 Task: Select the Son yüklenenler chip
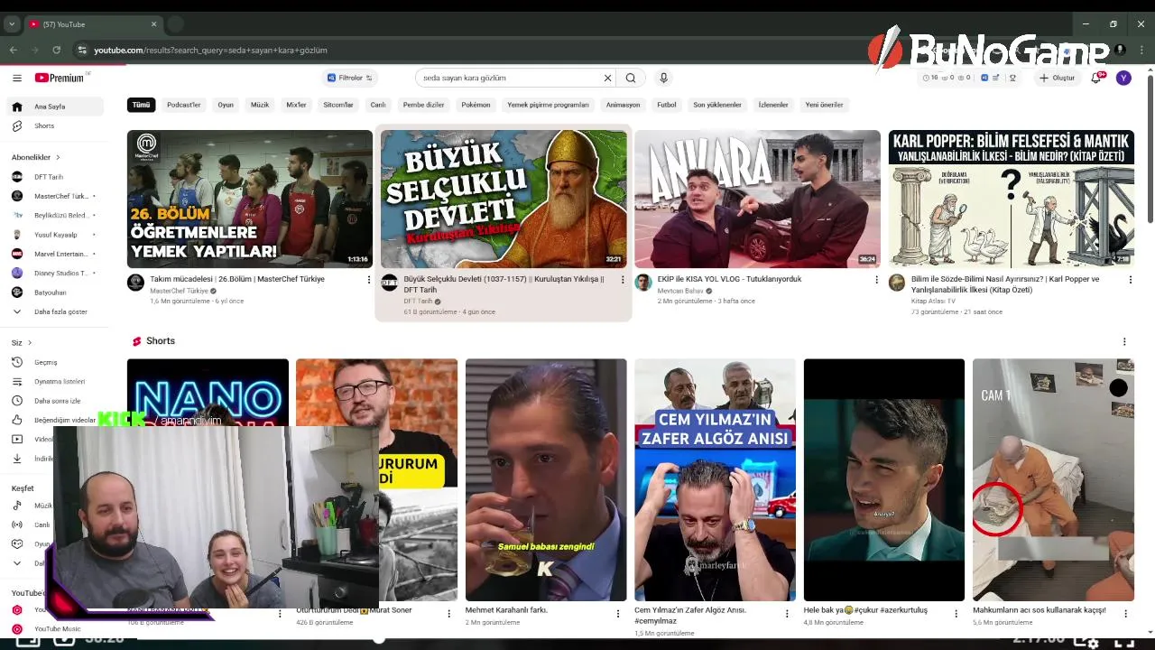[x=717, y=105]
